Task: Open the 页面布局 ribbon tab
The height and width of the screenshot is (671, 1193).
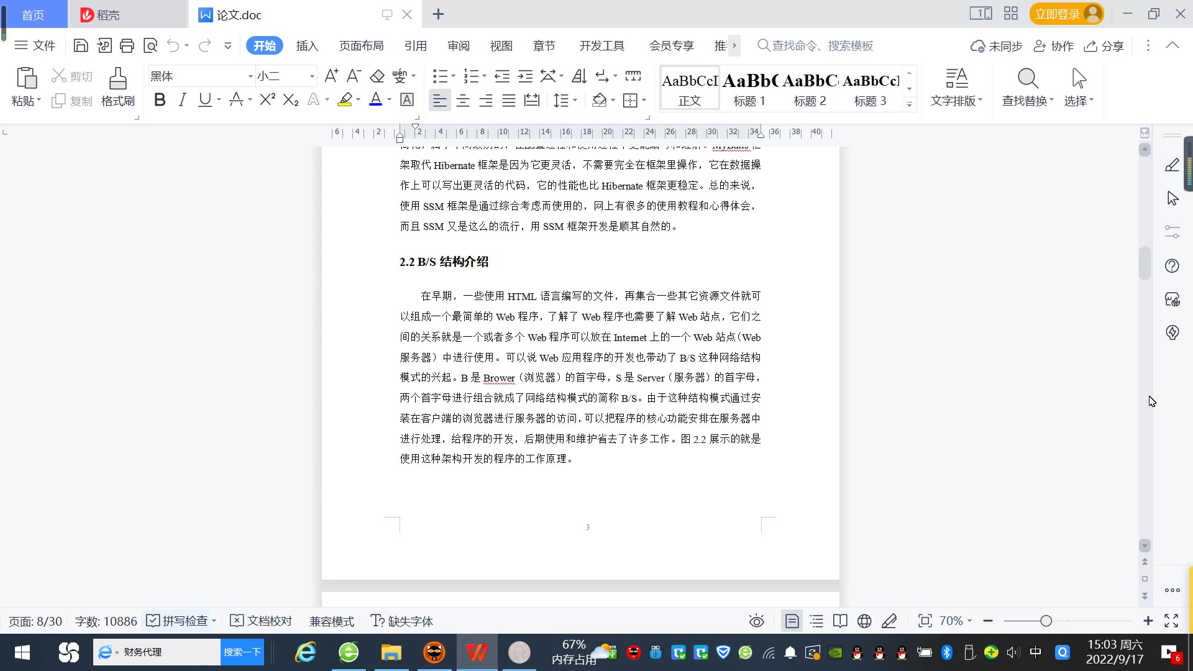Action: (362, 46)
